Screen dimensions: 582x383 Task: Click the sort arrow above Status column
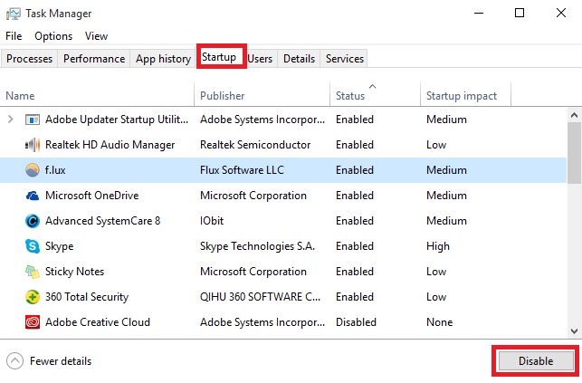[x=373, y=87]
